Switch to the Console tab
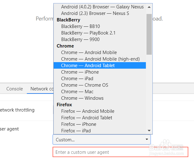This screenshot has width=194, height=160. tap(15, 89)
